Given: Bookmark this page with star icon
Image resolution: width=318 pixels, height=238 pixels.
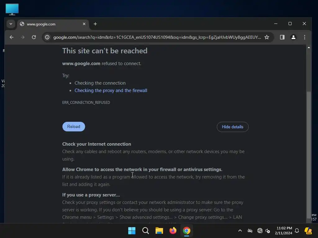Looking at the screenshot, I should [x=267, y=37].
